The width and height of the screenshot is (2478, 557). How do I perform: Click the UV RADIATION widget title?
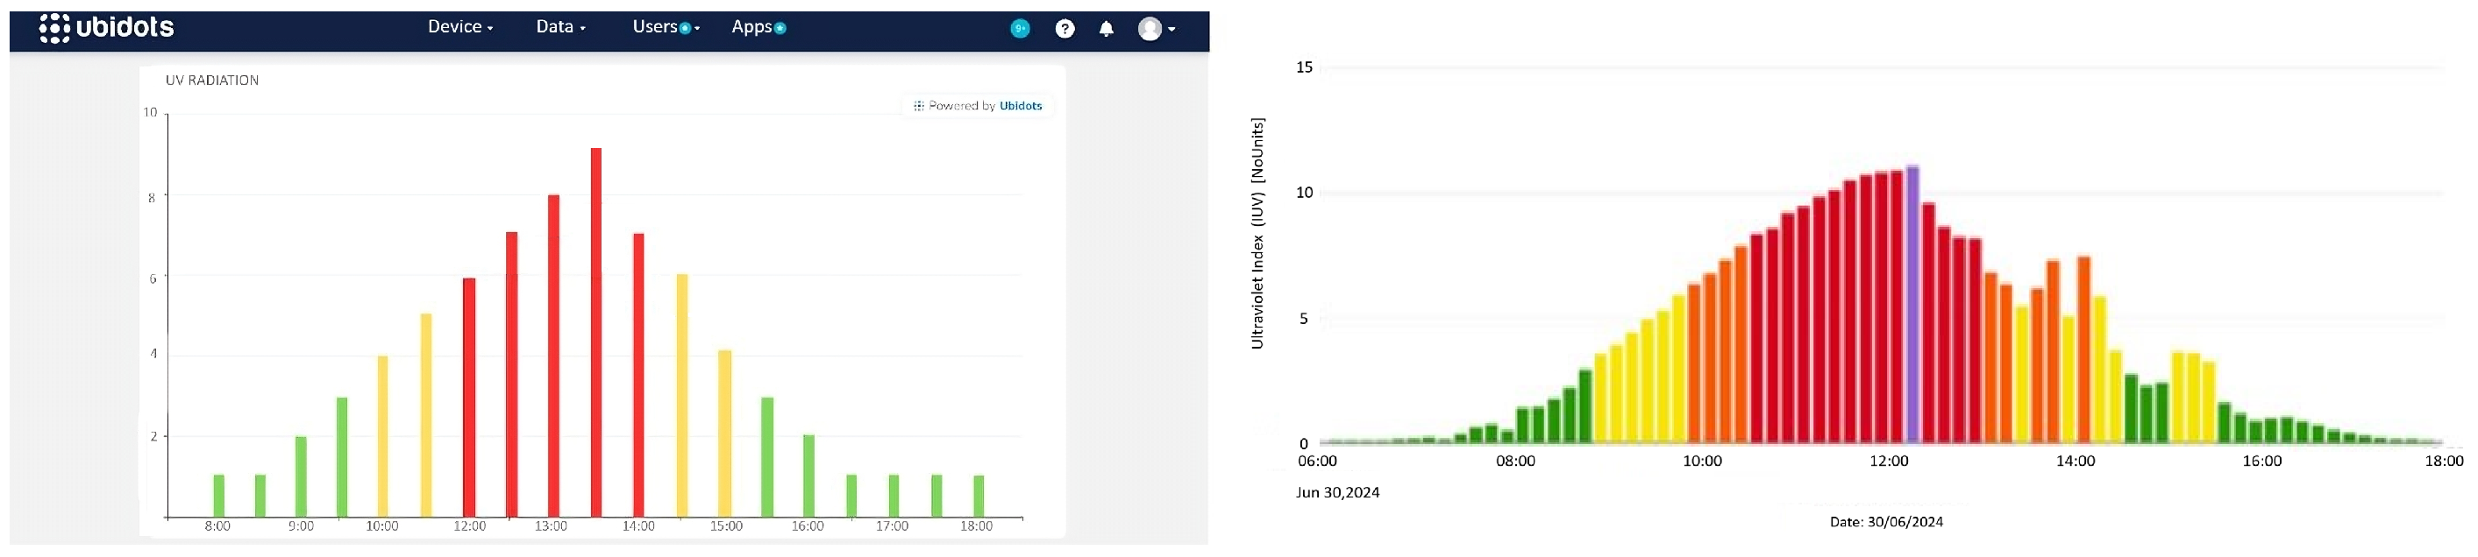211,81
